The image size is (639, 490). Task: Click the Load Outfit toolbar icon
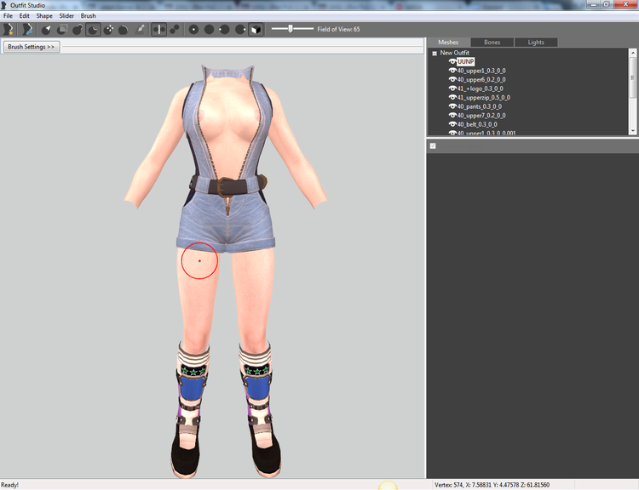tap(27, 29)
